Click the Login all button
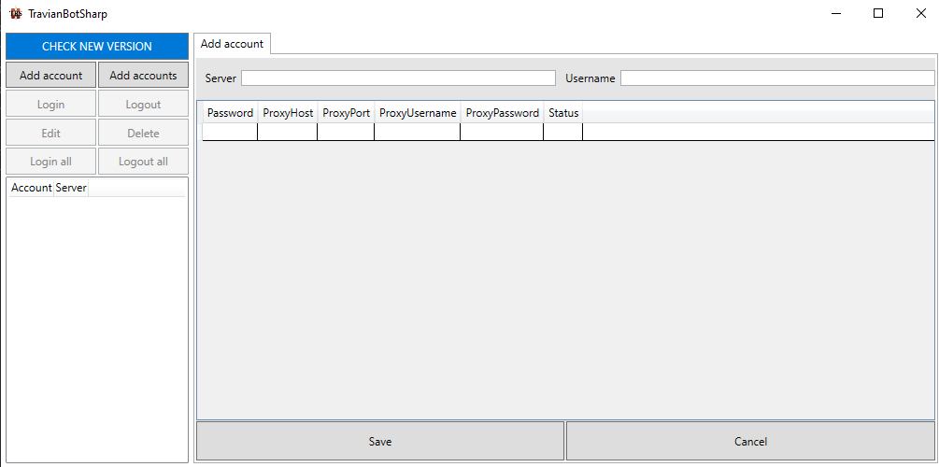Viewport: 939px width, 467px height. (50, 162)
